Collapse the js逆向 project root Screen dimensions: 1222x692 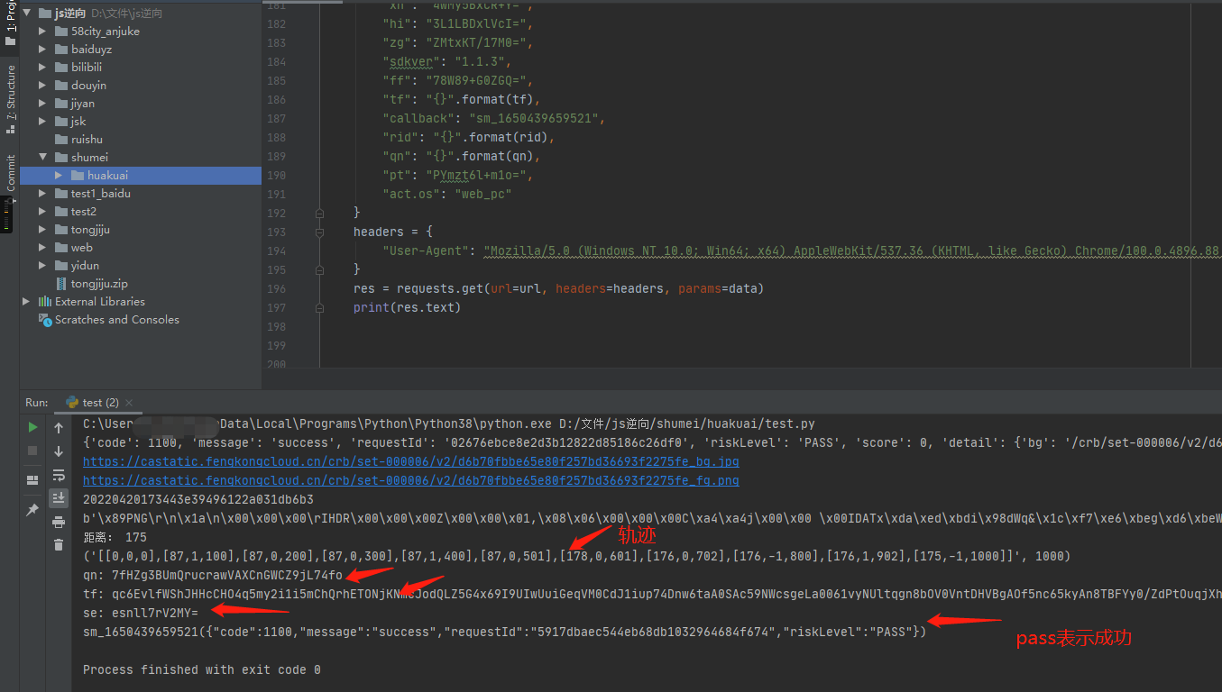26,14
